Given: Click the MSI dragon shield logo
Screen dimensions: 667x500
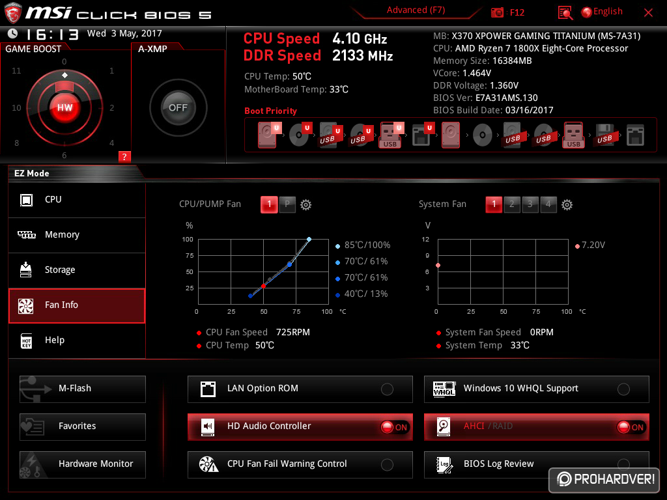Looking at the screenshot, I should tap(13, 12).
